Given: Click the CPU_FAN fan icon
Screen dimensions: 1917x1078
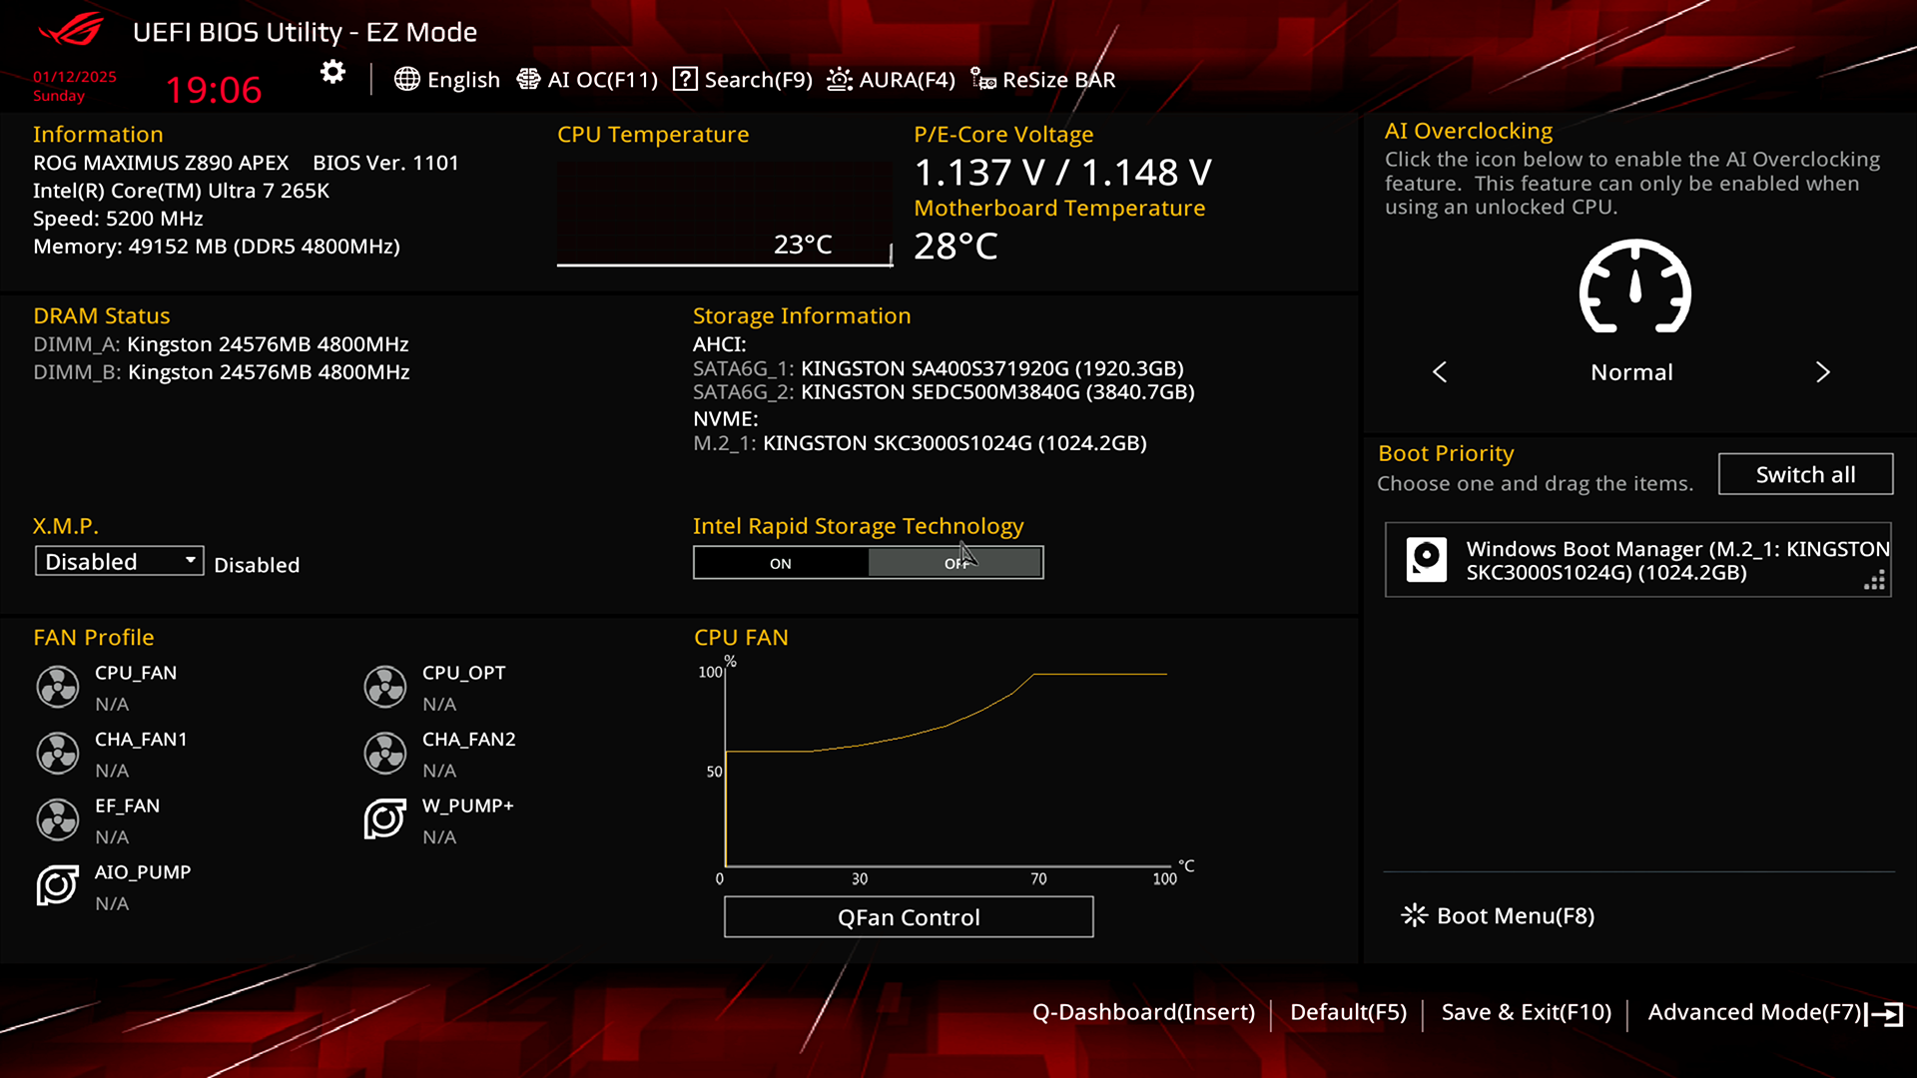Looking at the screenshot, I should tap(58, 687).
